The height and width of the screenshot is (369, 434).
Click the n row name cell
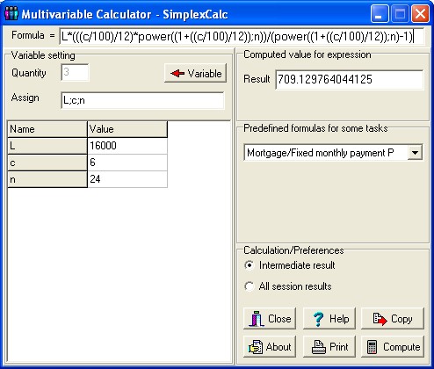point(47,179)
